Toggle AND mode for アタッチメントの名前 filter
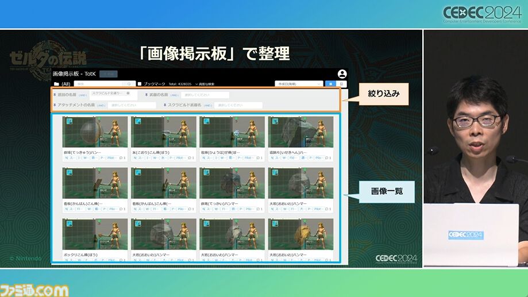This screenshot has width=528, height=297. (x=101, y=105)
